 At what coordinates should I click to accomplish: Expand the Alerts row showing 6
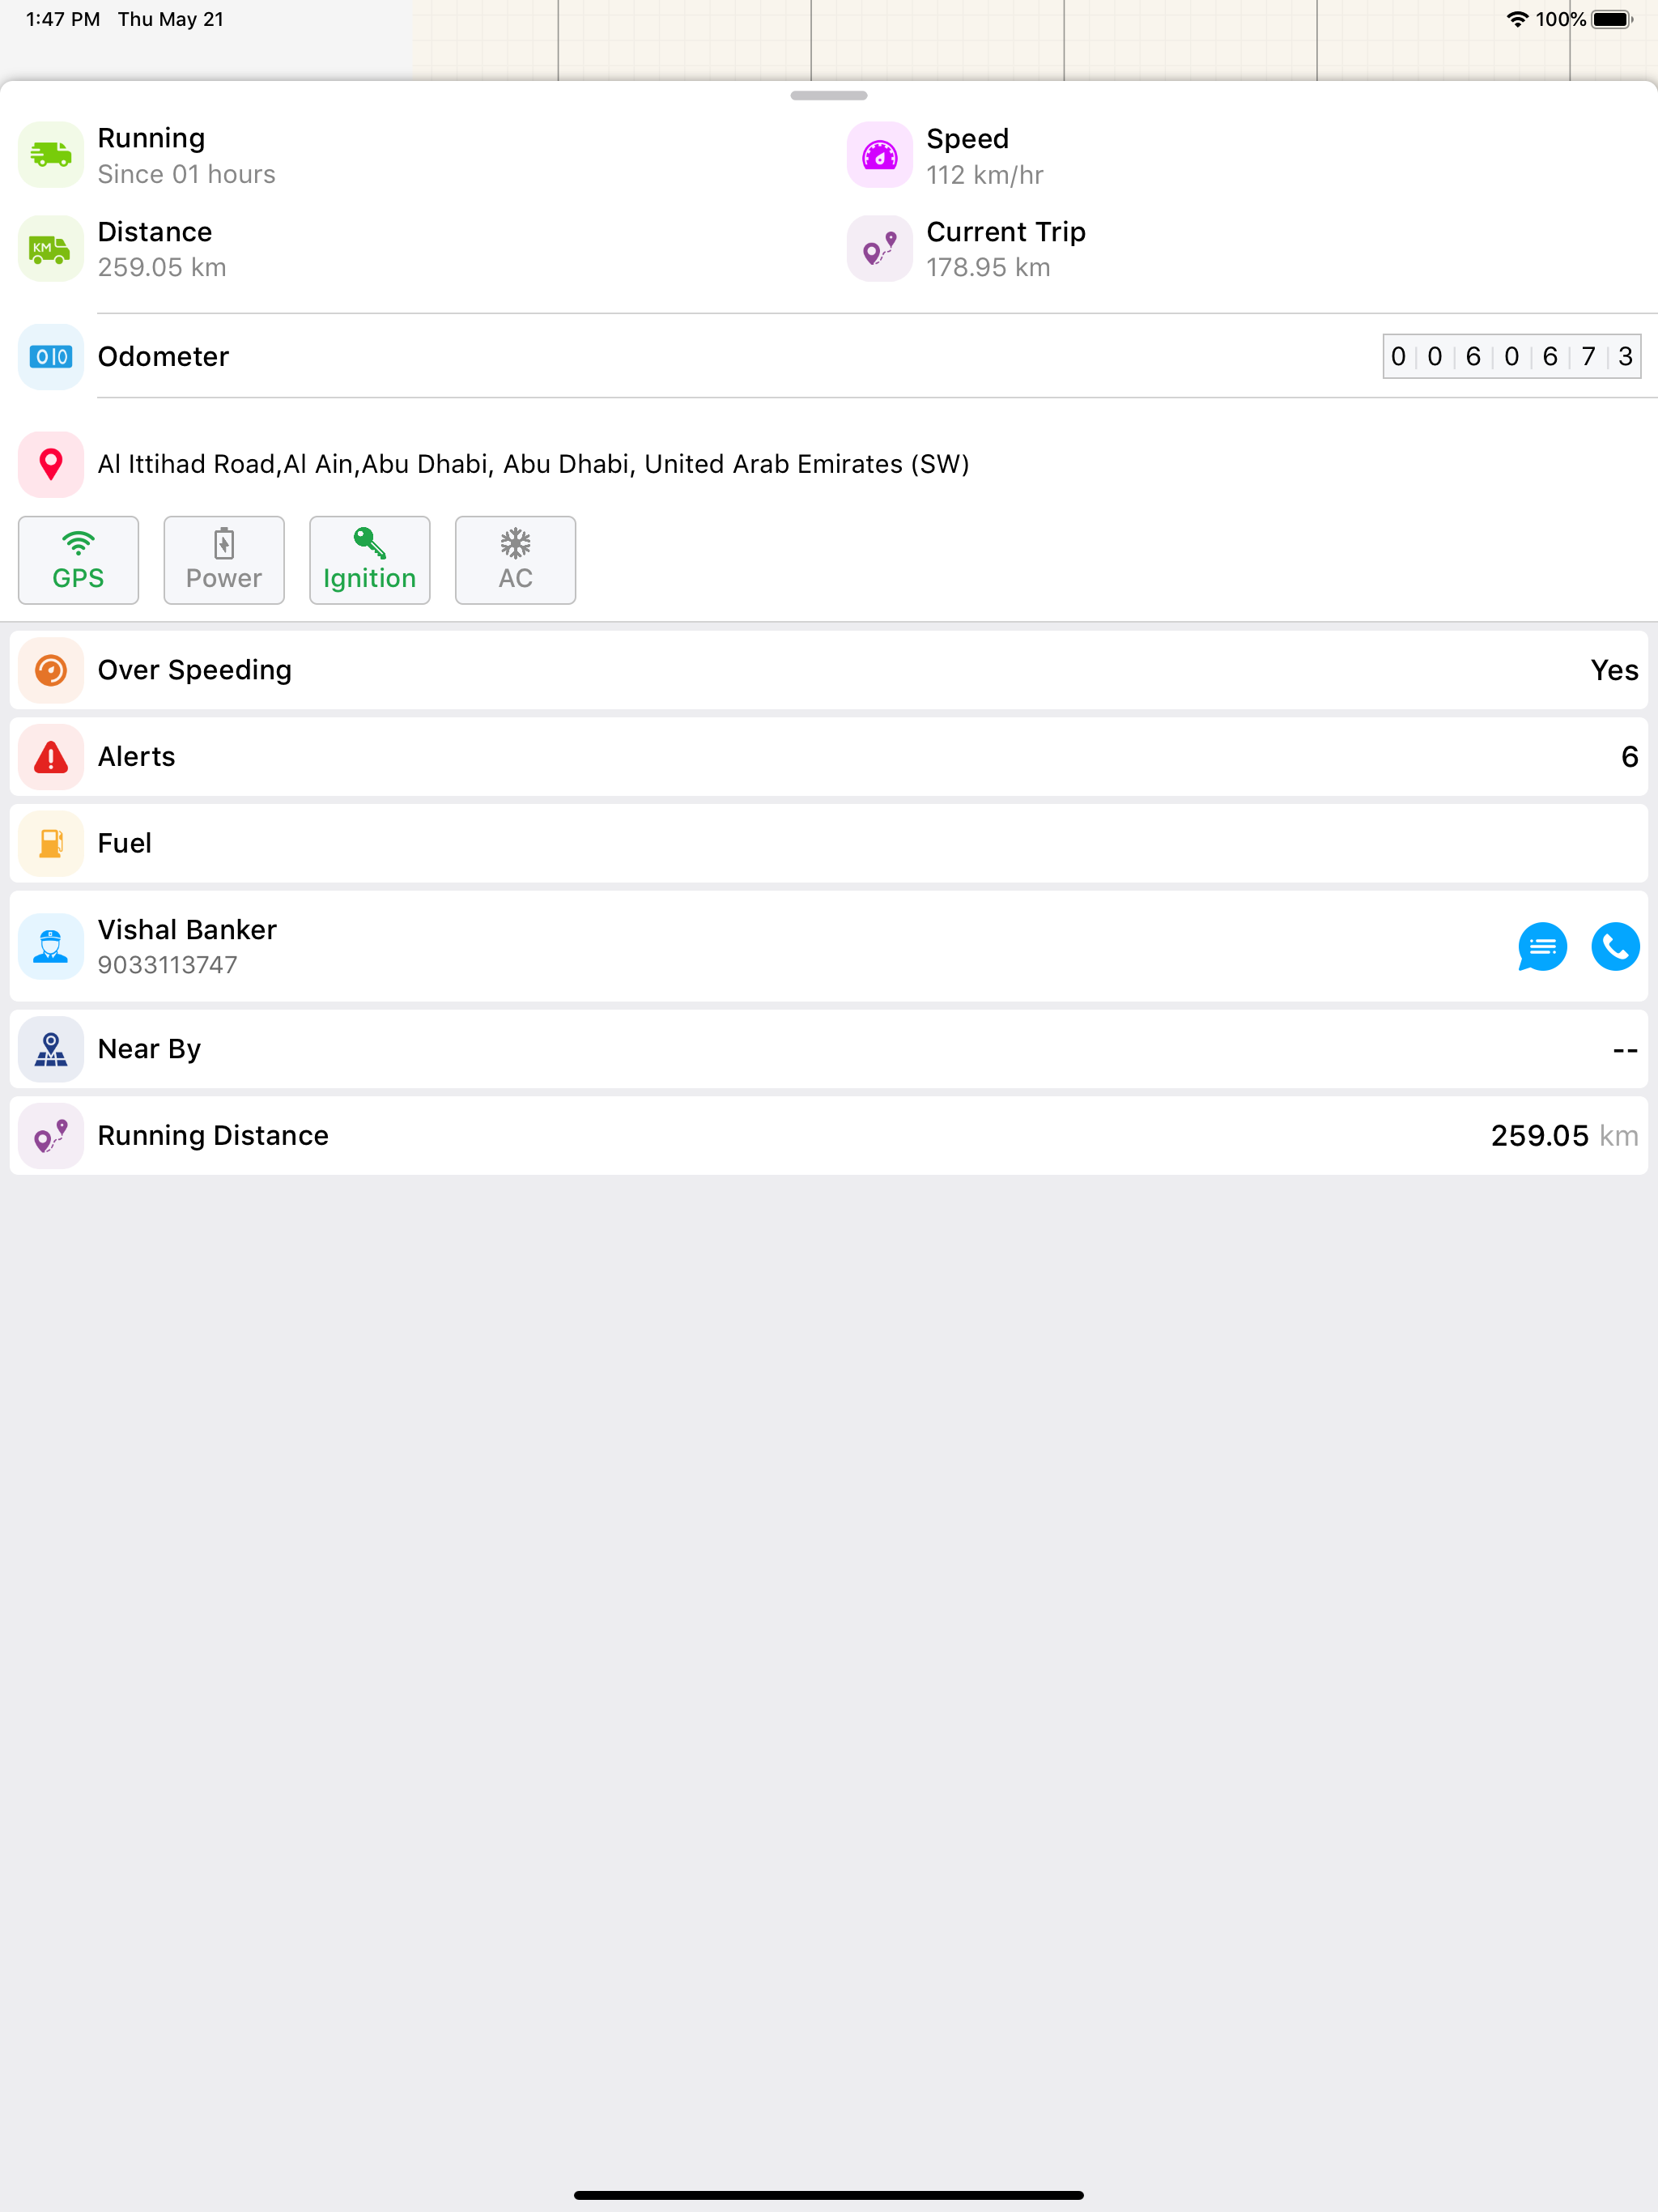[x=828, y=757]
